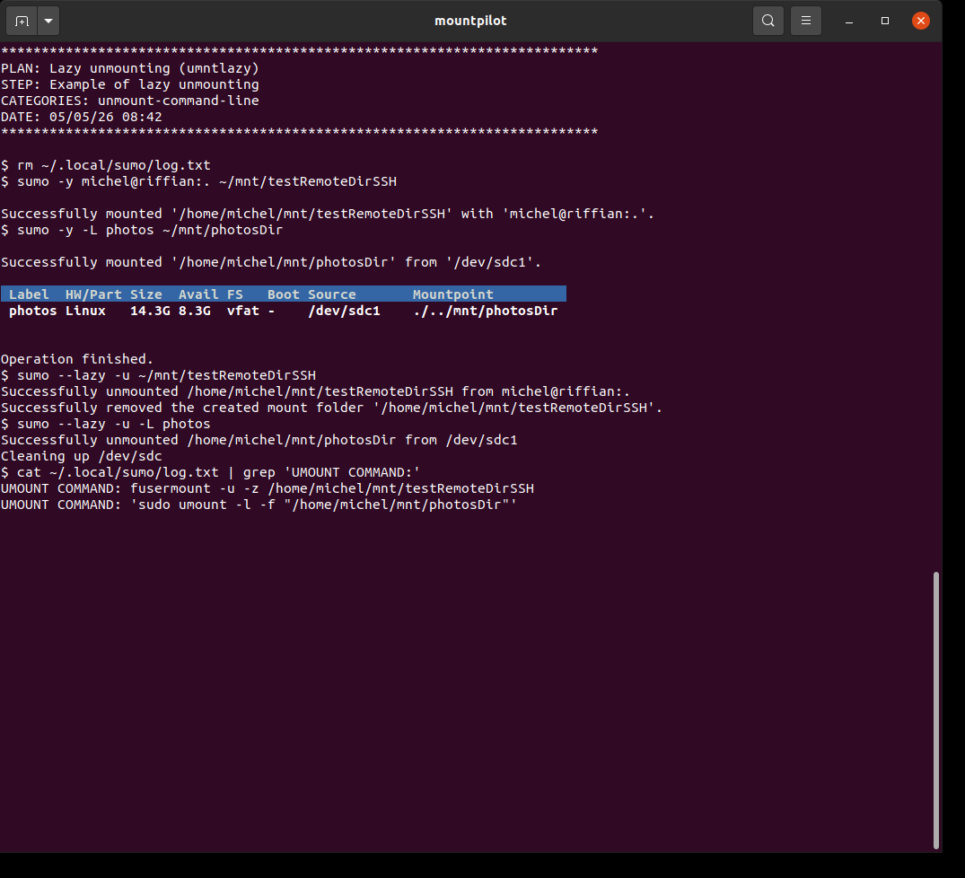Click 'STEP: Example of lazy unmounting' line
This screenshot has height=878, width=965.
pyautogui.click(x=130, y=84)
